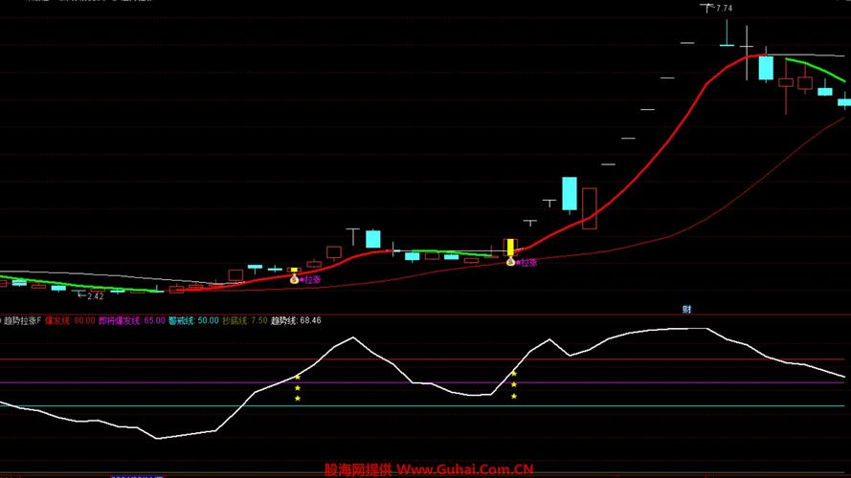Viewport: 851px width, 478px height.
Task: Click the bottom yellow star of second group
Action: (514, 396)
